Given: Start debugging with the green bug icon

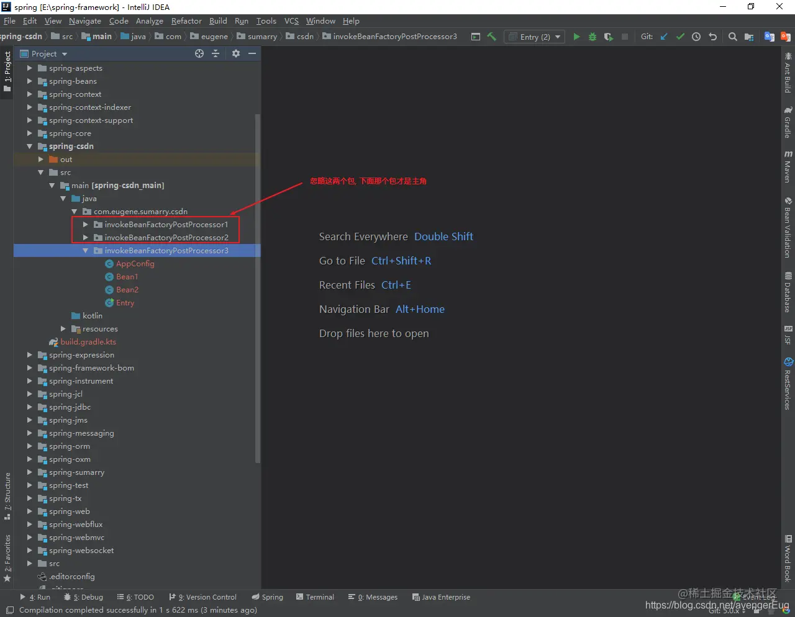Looking at the screenshot, I should tap(593, 37).
